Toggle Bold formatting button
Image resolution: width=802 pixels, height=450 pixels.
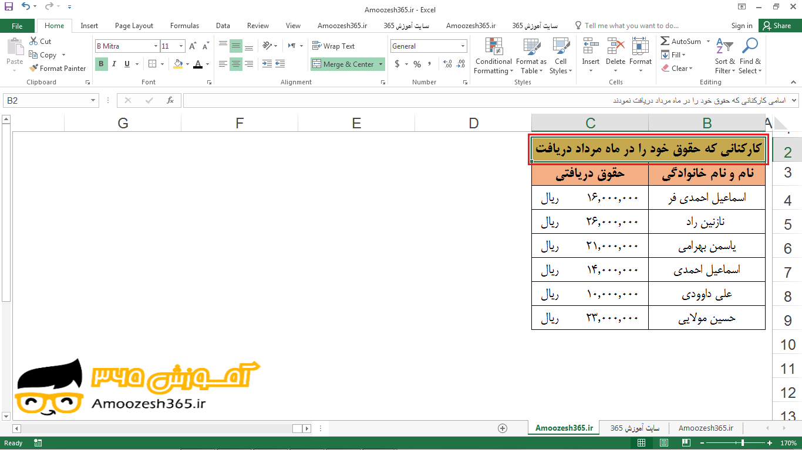101,64
